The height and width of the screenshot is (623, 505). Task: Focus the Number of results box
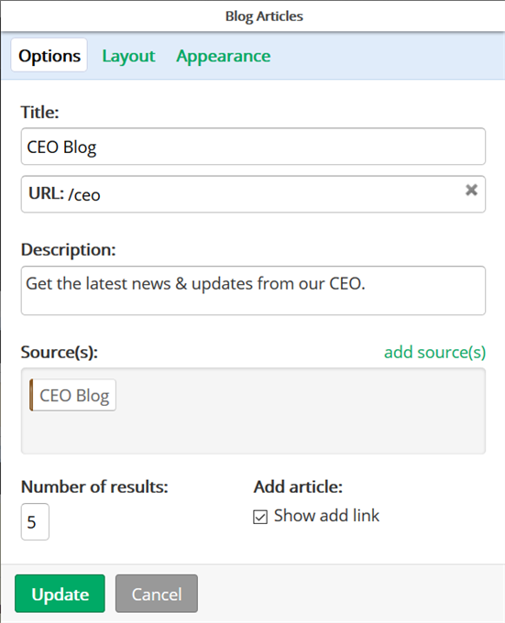coord(35,521)
